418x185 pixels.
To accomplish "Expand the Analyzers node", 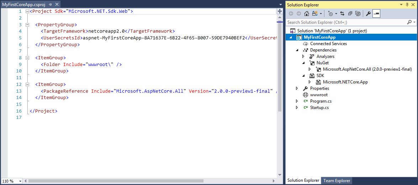I will pos(303,56).
